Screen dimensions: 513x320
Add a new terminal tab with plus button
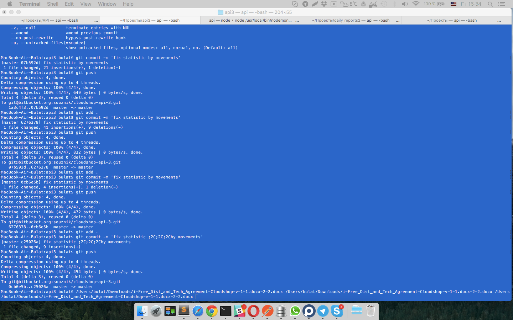coord(507,20)
